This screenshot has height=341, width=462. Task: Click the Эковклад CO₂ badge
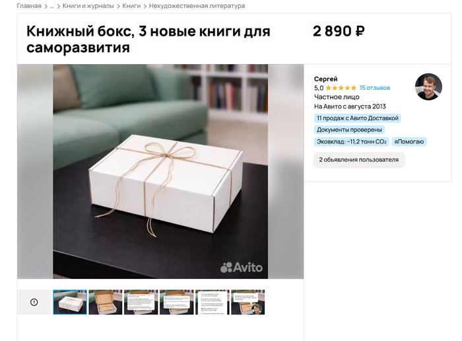coord(352,141)
